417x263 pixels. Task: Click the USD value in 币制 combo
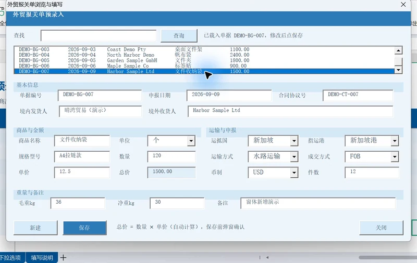[x=258, y=173]
